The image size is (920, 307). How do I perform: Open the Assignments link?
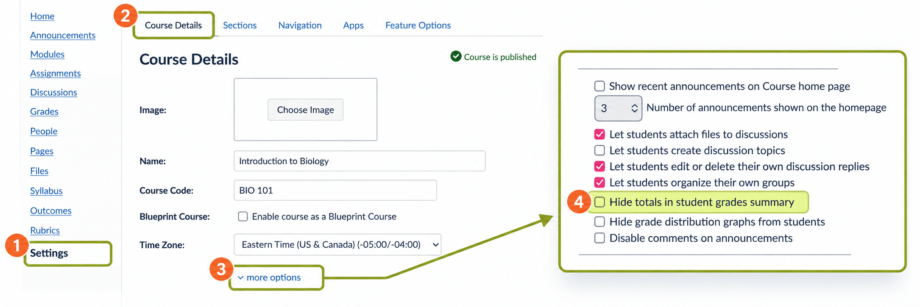(x=55, y=73)
